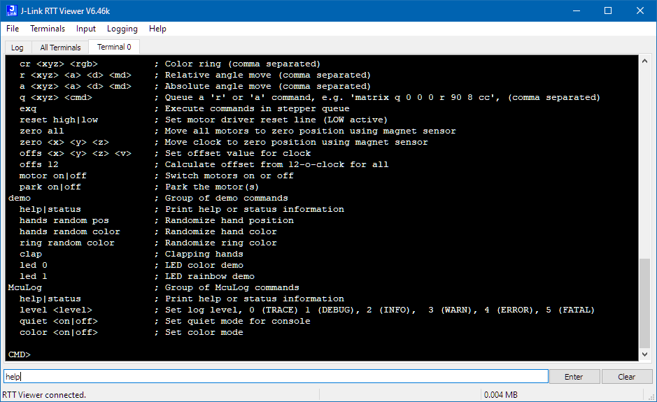
Task: Close the J-Link RTT Viewer window
Action: 640,11
